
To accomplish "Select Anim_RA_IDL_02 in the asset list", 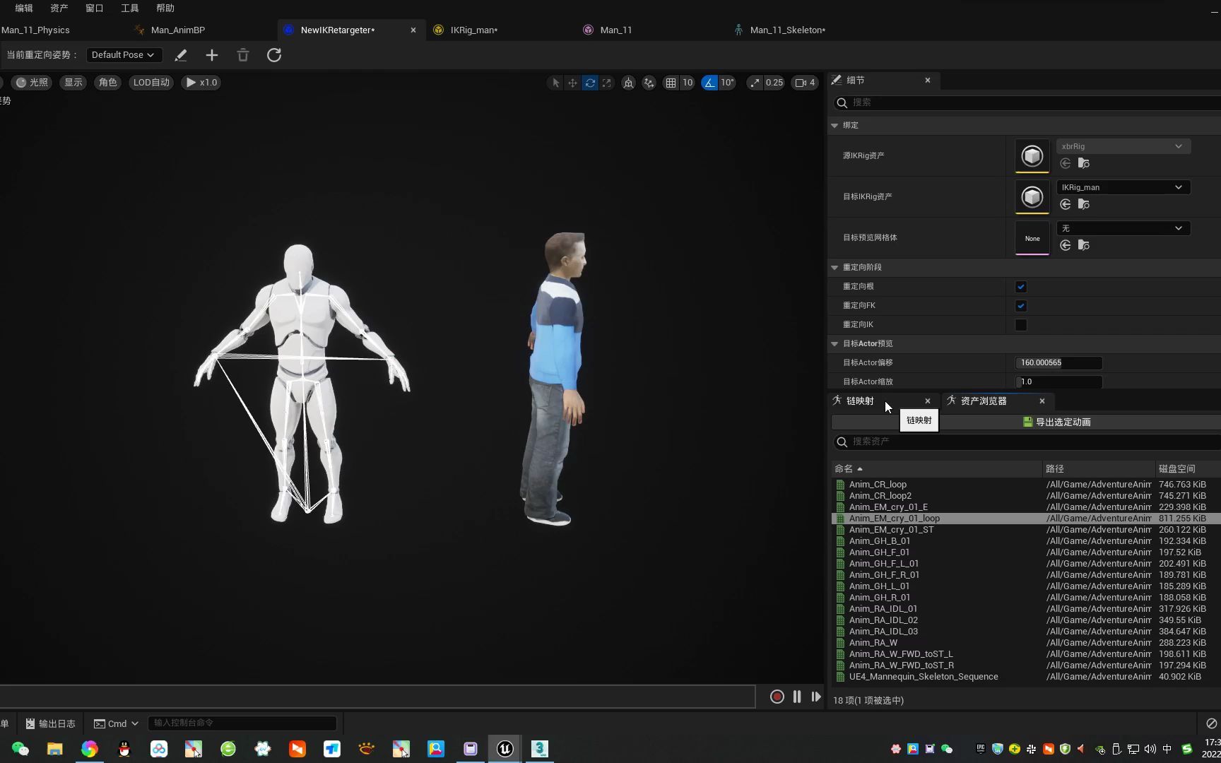I will point(883,620).
